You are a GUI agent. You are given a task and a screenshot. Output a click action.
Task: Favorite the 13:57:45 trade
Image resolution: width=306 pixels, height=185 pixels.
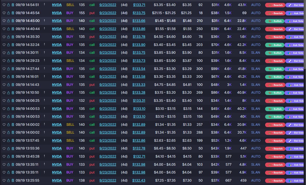(x=4, y=140)
